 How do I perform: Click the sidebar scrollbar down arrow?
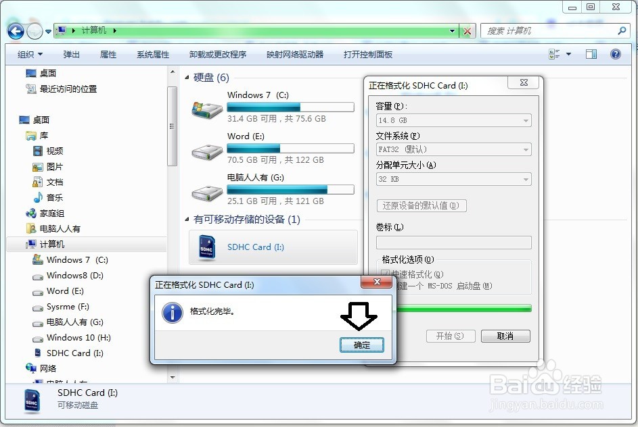pos(173,378)
